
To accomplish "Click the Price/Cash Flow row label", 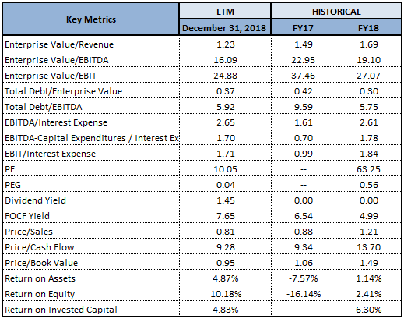I will pyautogui.click(x=40, y=247).
